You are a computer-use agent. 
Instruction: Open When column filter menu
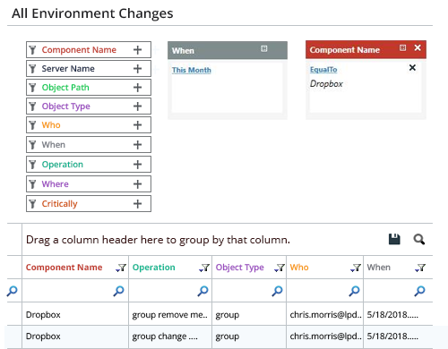420,268
